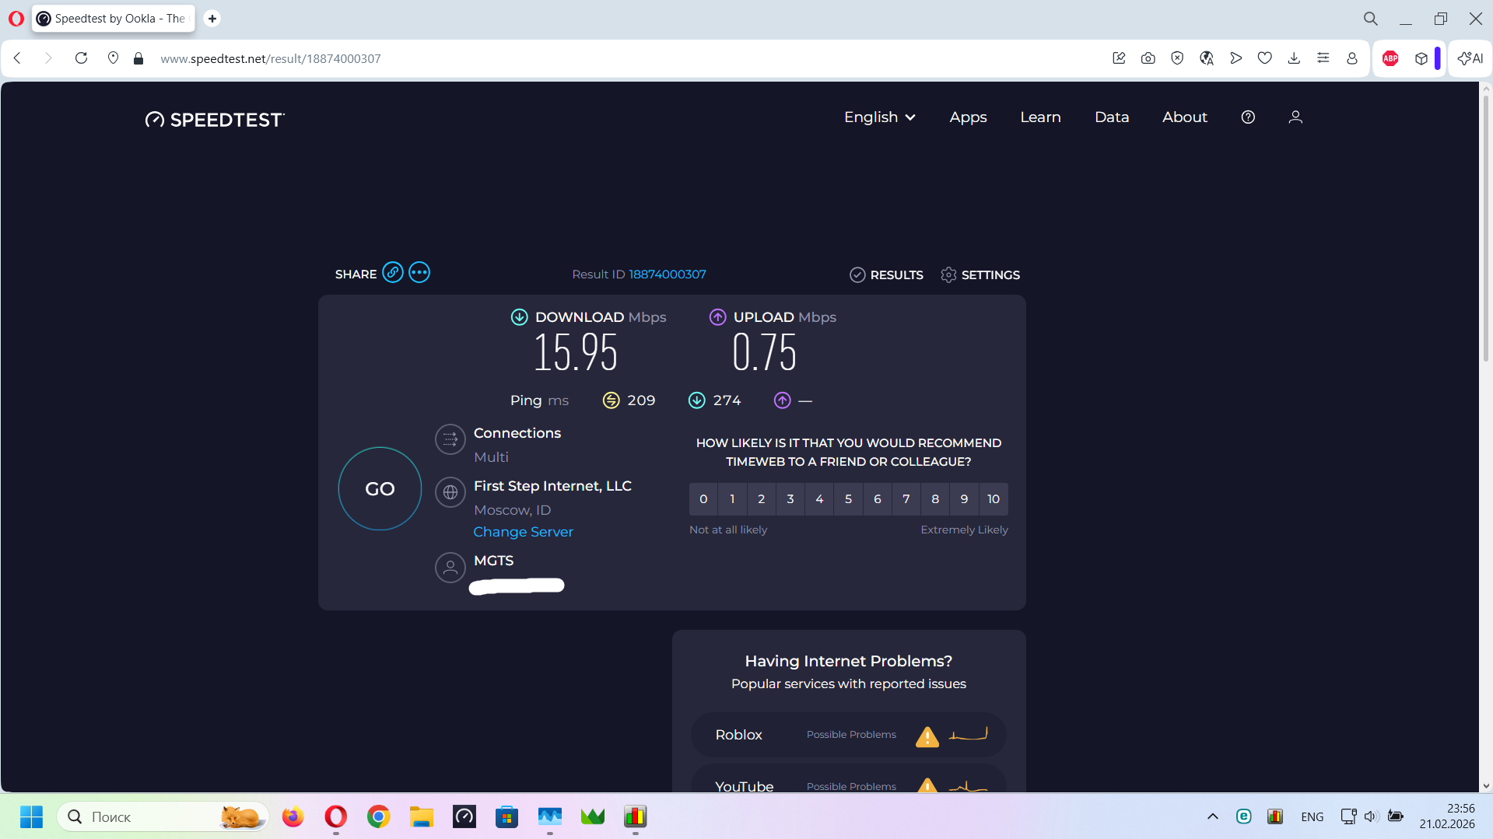Rate recommendation score 3
The image size is (1493, 839).
[790, 499]
